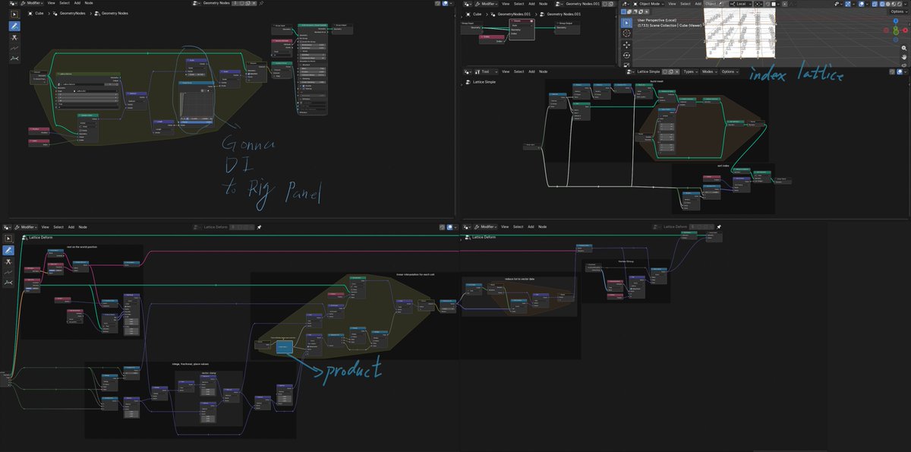Activate Select Box tool in Geometry Nodes editor toolbar
This screenshot has height=452, width=911.
14,14
